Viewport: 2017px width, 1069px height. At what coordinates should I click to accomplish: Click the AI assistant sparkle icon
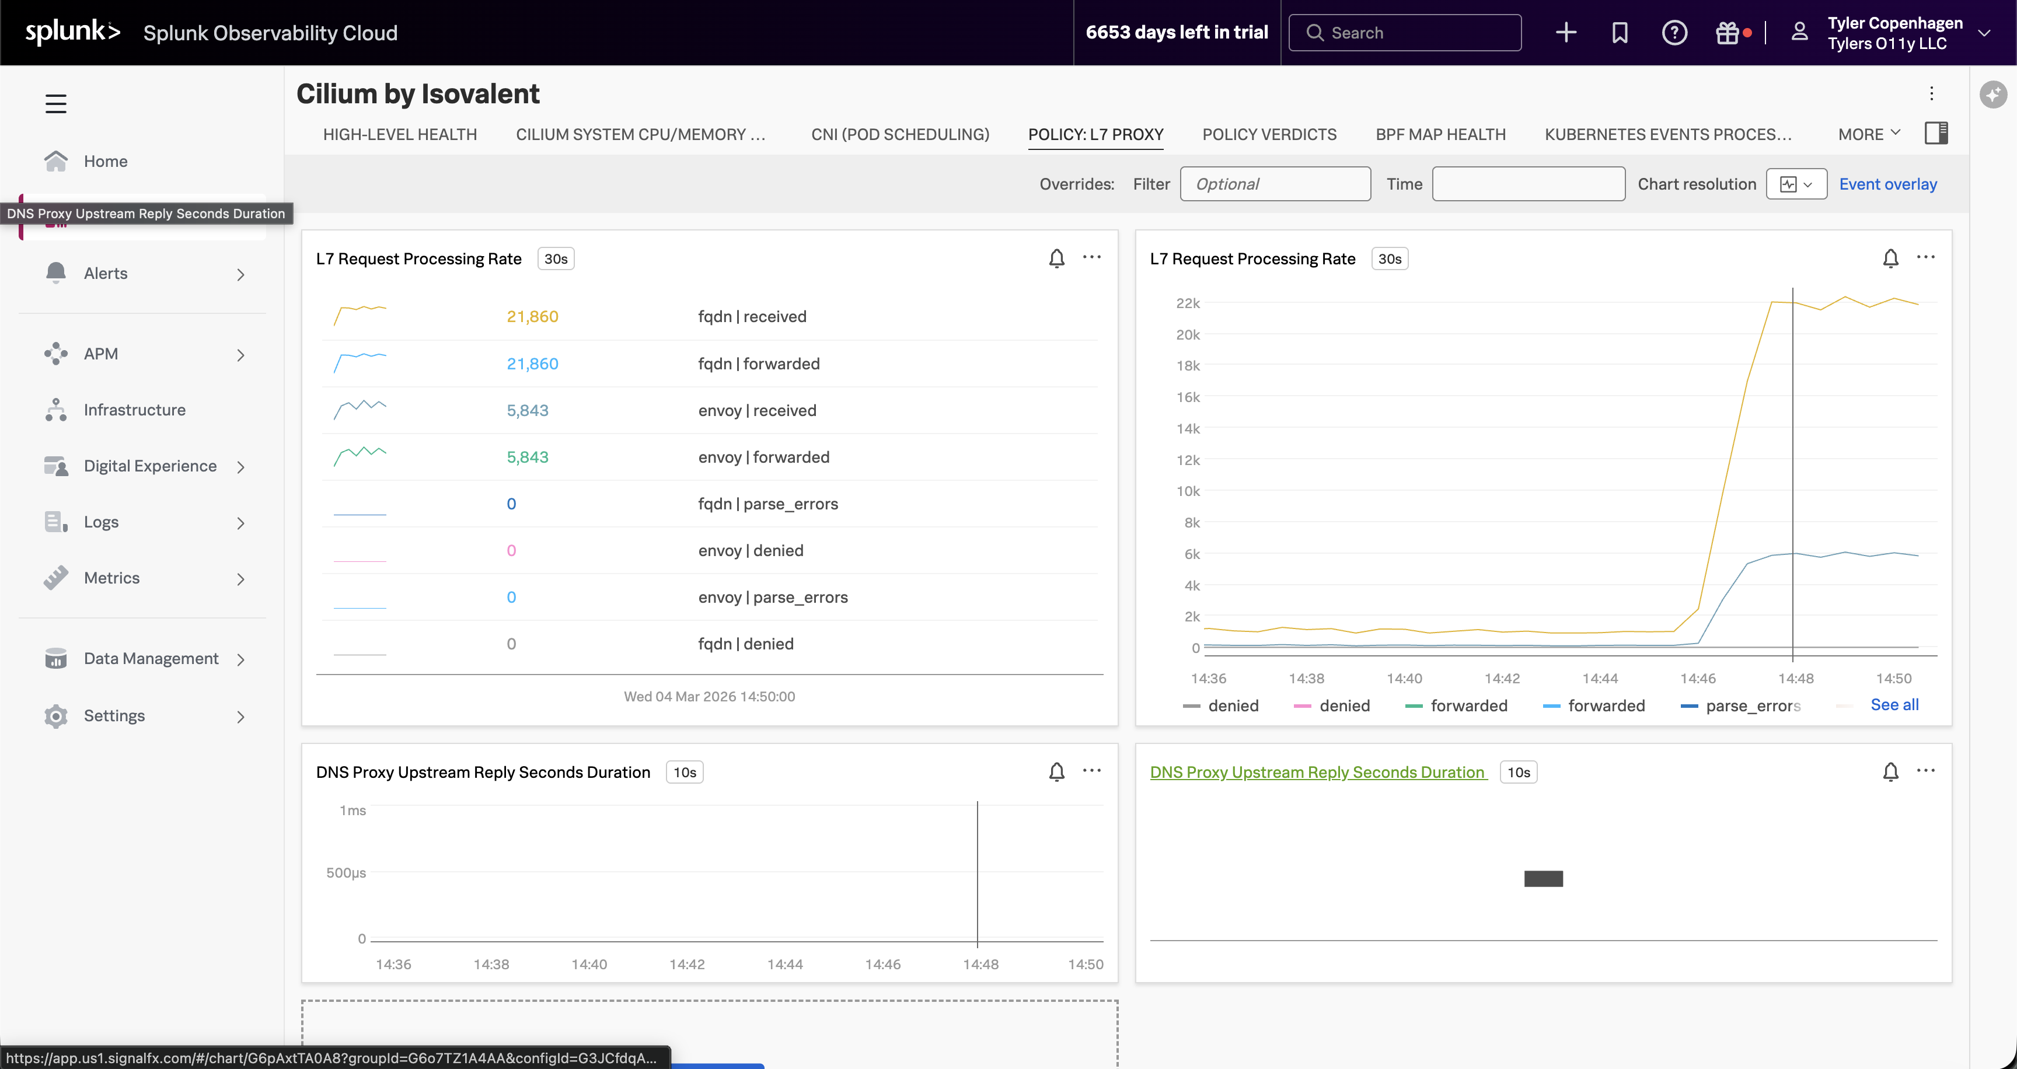click(1992, 95)
